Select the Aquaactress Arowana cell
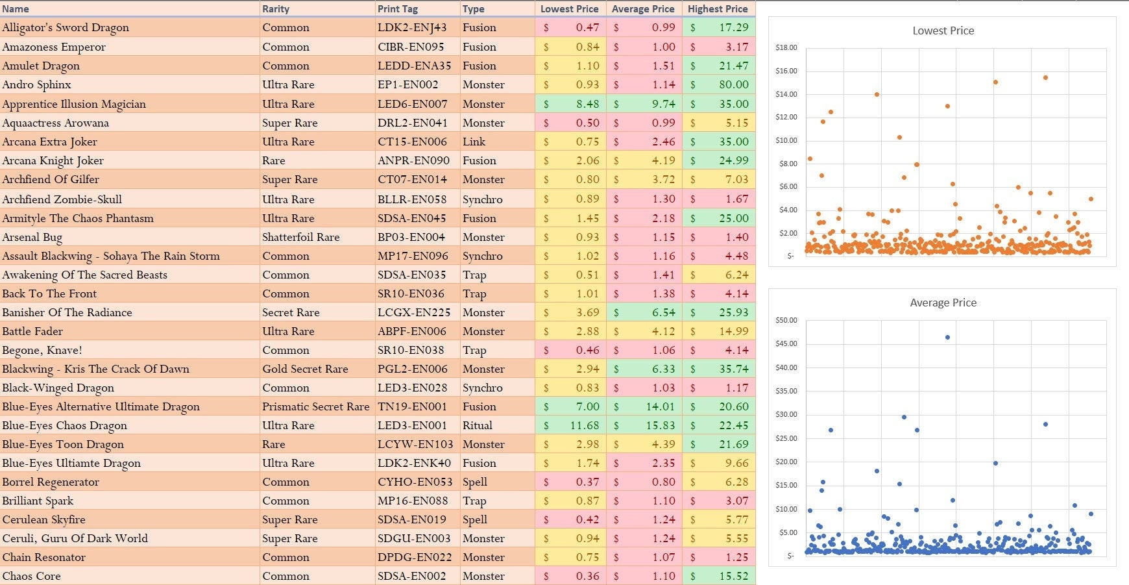This screenshot has width=1129, height=585. (130, 123)
